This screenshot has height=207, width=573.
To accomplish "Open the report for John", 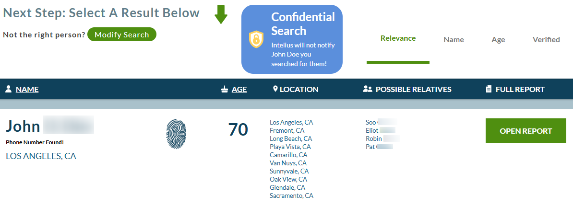I will (x=525, y=131).
